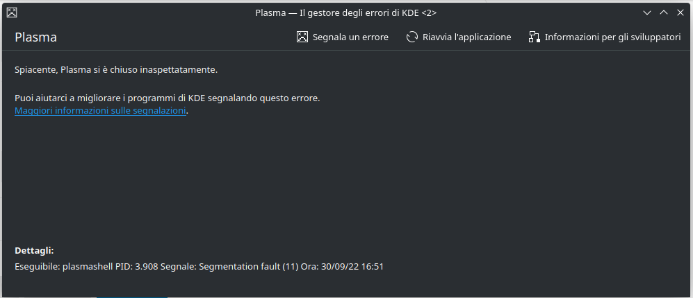Open the Informazioni per gli sviluppatori label
The width and height of the screenshot is (693, 298).
[612, 37]
